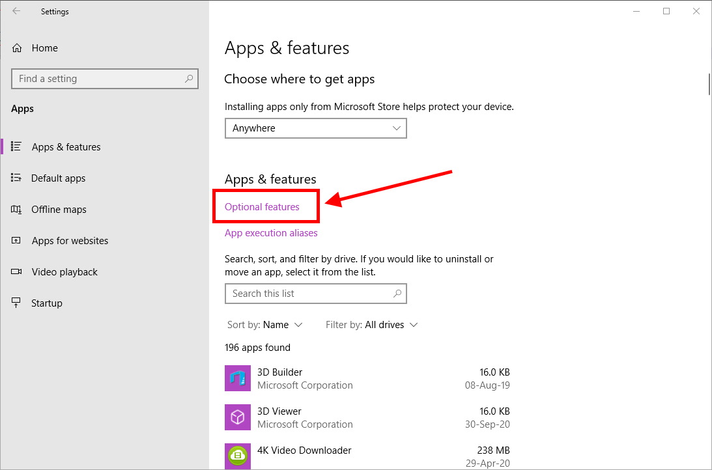Click the 3D Viewer app icon
Screen dimensions: 712x470
pyautogui.click(x=238, y=417)
